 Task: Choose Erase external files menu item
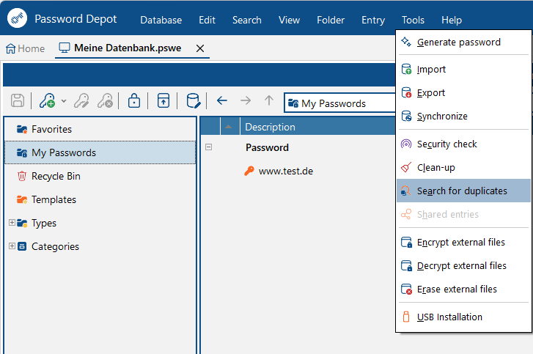click(x=463, y=289)
